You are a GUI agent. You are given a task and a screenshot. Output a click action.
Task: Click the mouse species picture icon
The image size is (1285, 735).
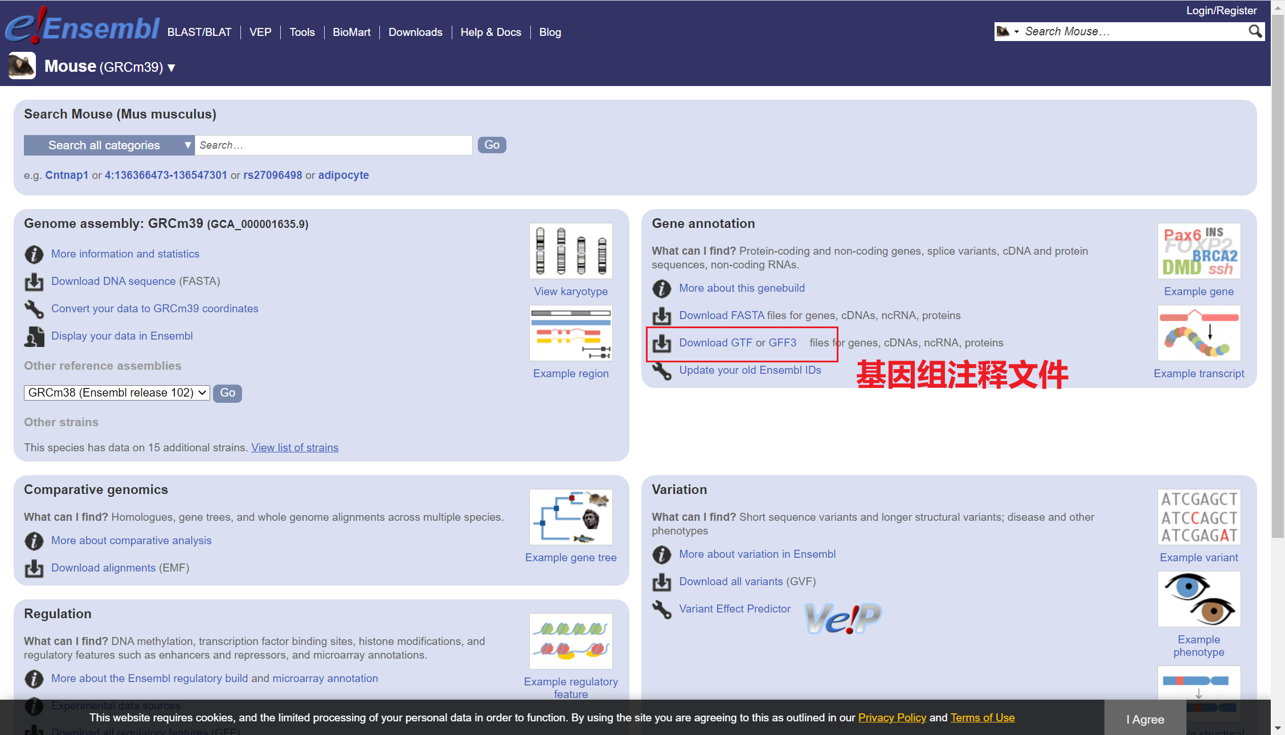pyautogui.click(x=22, y=66)
